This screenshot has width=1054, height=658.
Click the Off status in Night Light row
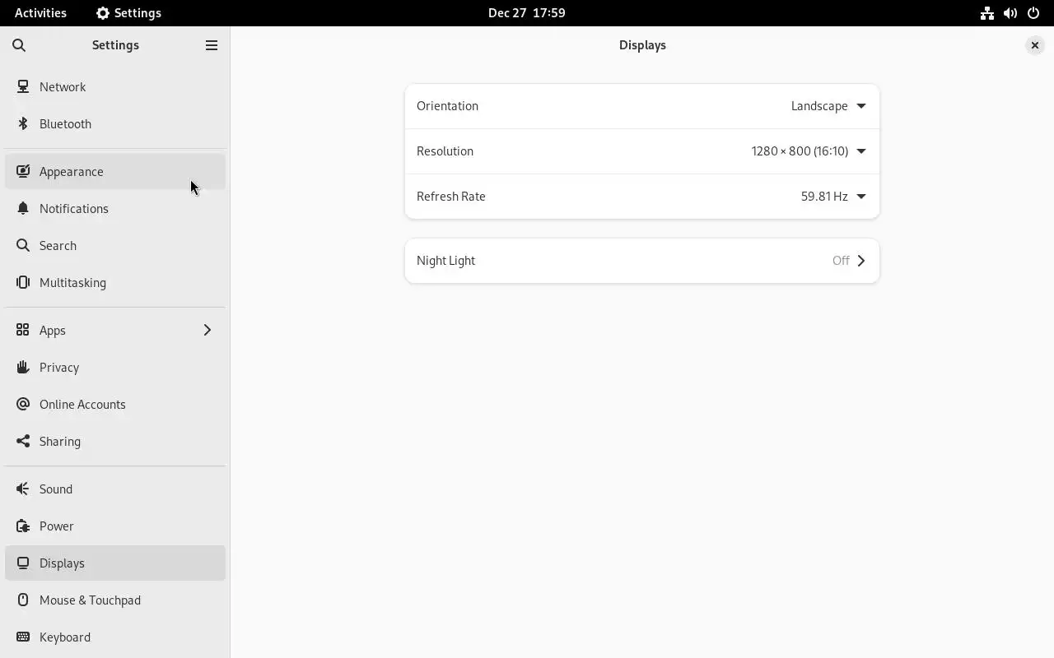841,261
